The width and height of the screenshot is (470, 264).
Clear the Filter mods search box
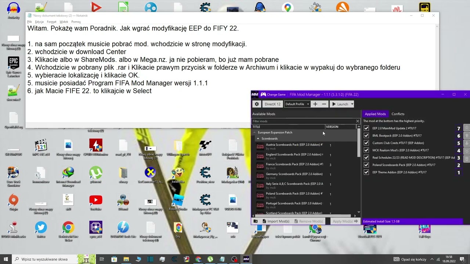(x=358, y=121)
